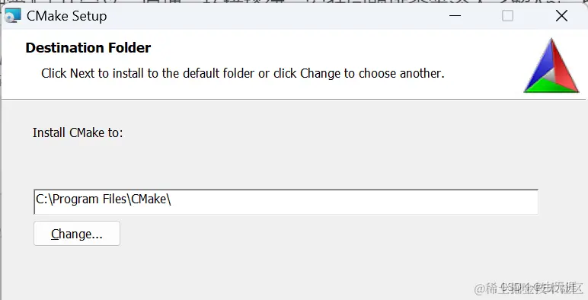Screen dimensions: 588x300
Task: Click the "C:\" drive portion of the path
Action: pos(43,199)
